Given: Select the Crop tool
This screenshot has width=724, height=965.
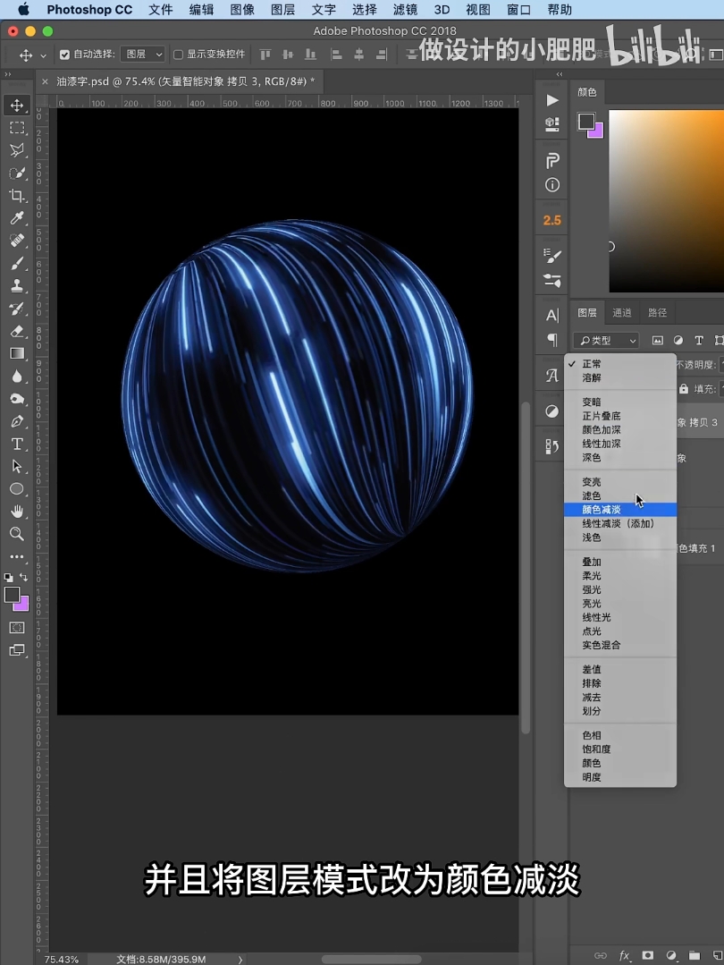Looking at the screenshot, I should pos(17,196).
